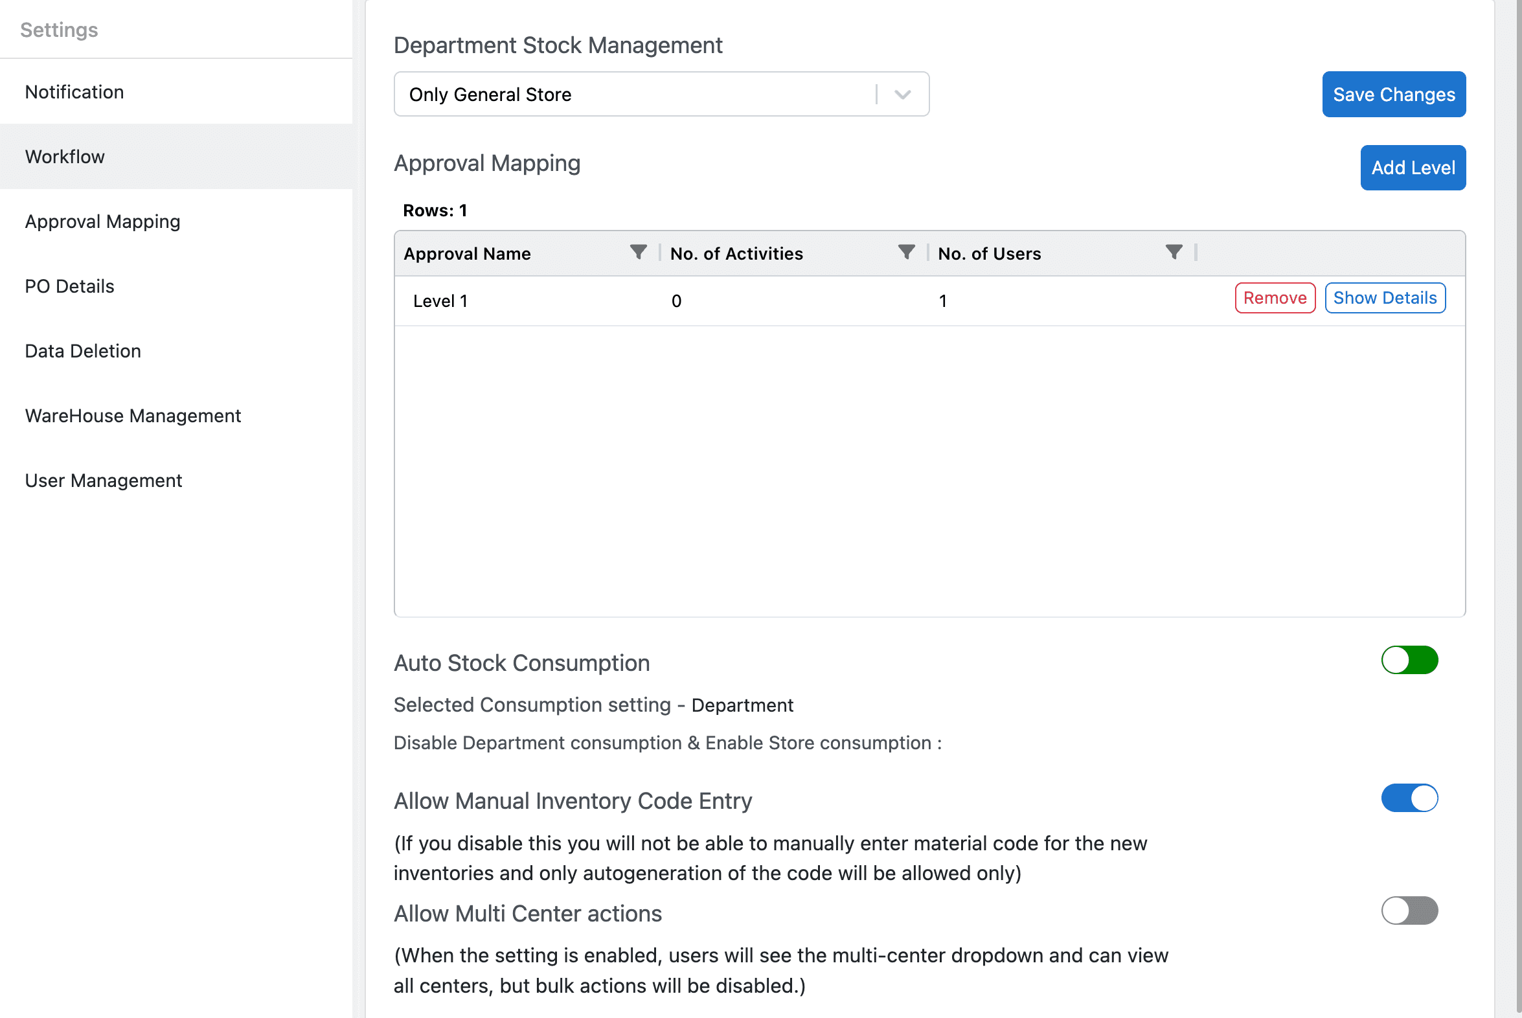This screenshot has height=1018, width=1522.
Task: Open PO Details settings
Action: point(176,286)
